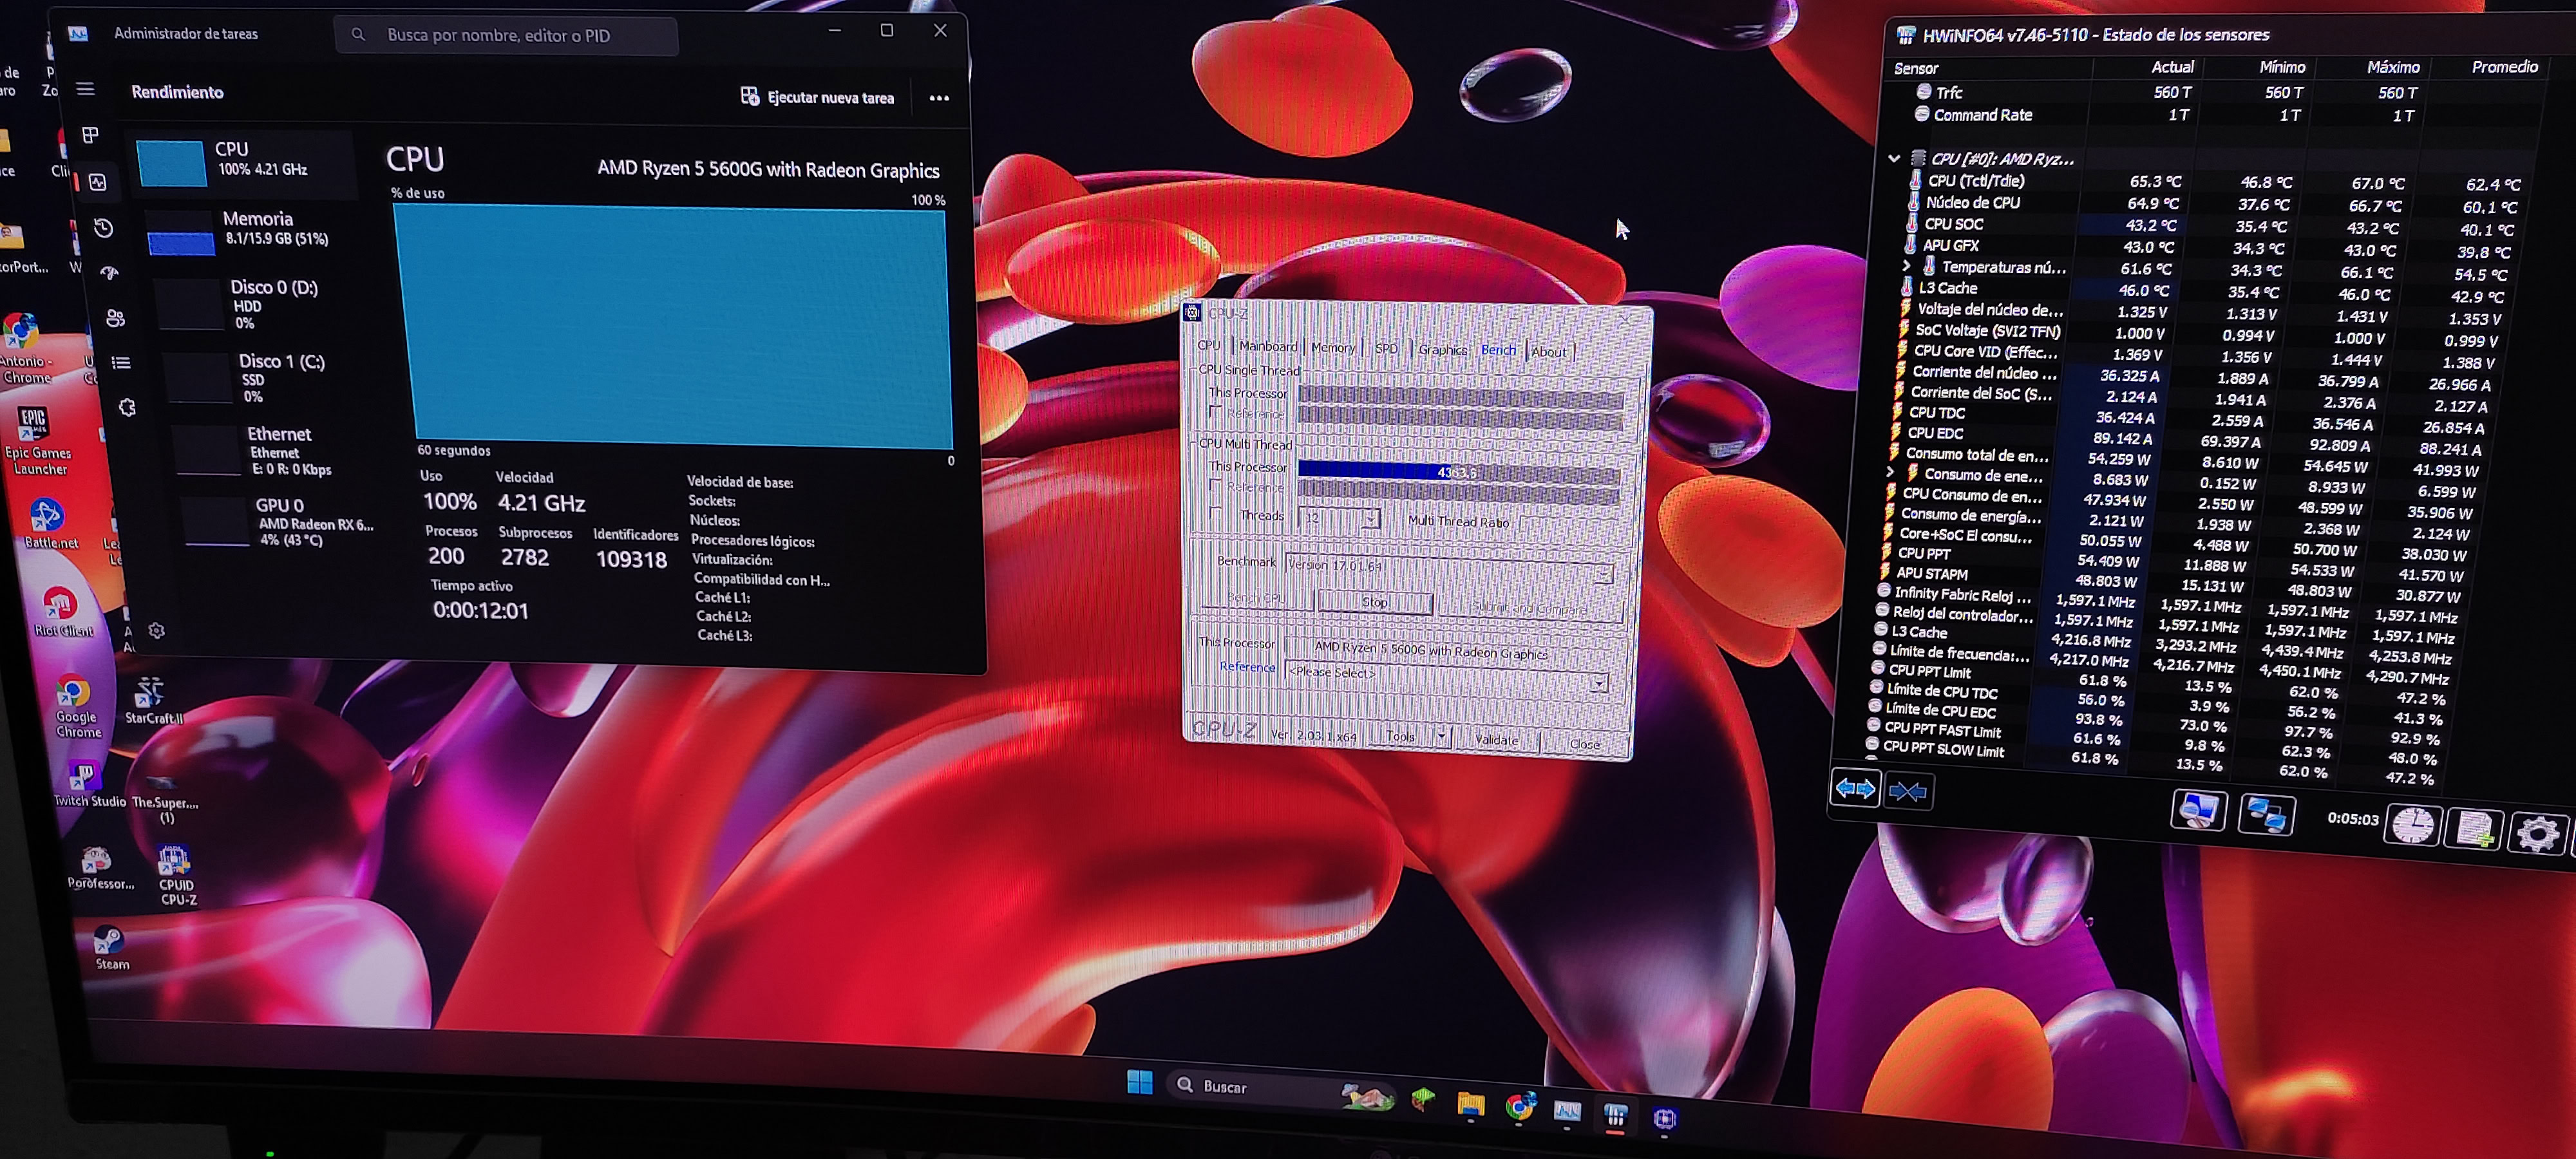Open the Threads count dropdown showing 12
The height and width of the screenshot is (1159, 2576).
pyautogui.click(x=1339, y=518)
